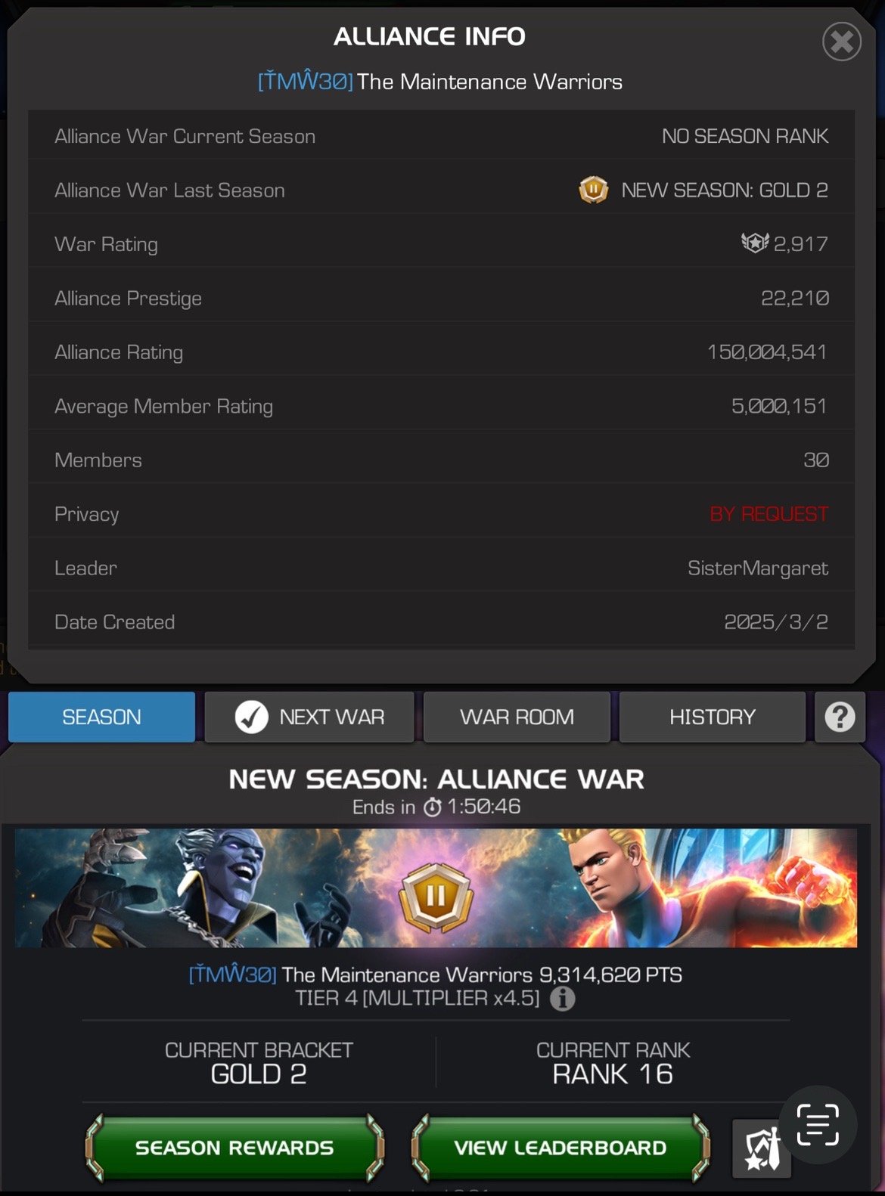Open the war help question mark icon
This screenshot has height=1196, width=885.
pos(840,717)
